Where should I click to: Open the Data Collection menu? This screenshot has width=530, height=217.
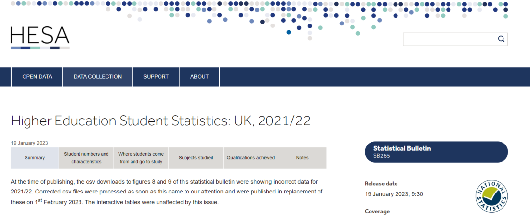pyautogui.click(x=98, y=77)
